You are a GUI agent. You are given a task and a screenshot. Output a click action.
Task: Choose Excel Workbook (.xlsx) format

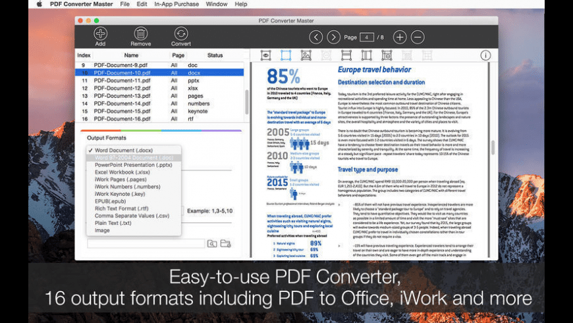tap(134, 172)
